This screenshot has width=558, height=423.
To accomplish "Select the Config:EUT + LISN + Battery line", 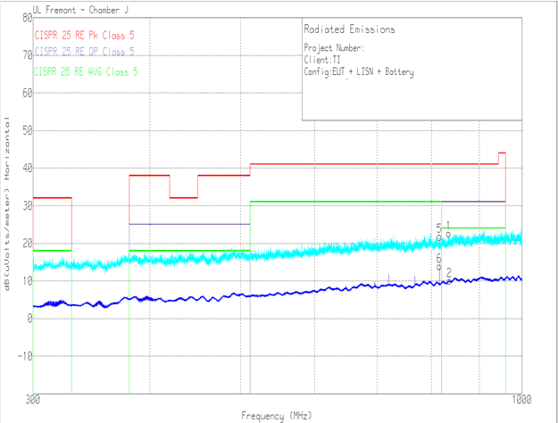I will tap(359, 71).
